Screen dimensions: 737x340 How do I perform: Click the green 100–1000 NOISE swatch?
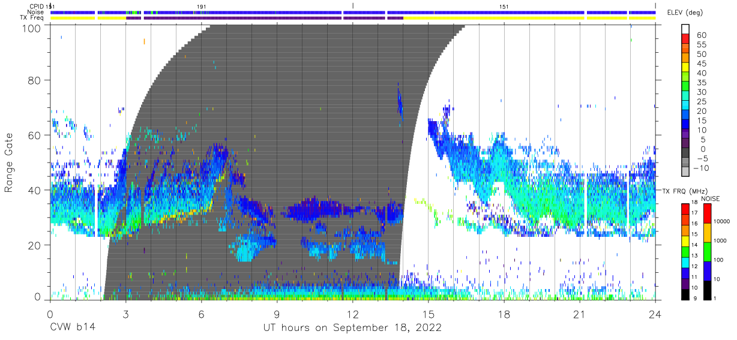click(709, 251)
